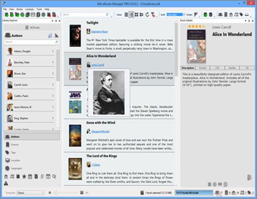Select Genres in explorer navigation
257x199 pixels.
pos(32,144)
